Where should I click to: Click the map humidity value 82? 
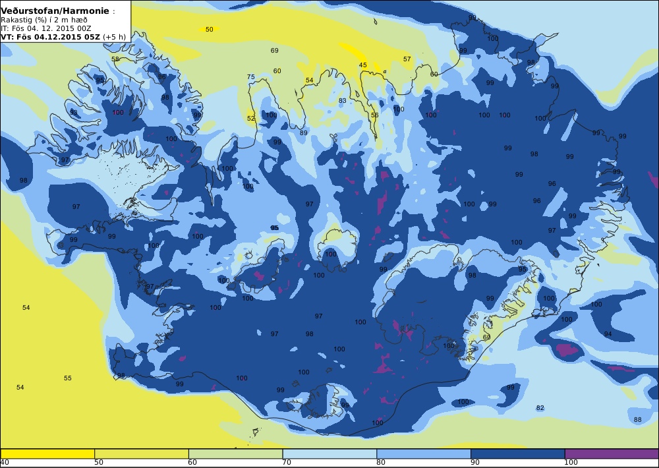540,407
